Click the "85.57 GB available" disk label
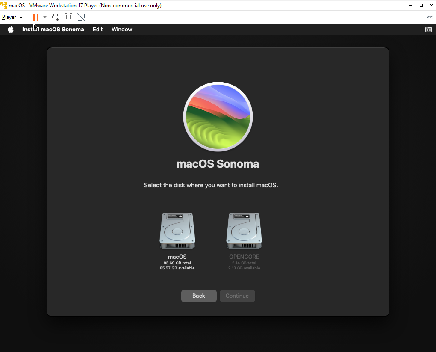Image resolution: width=436 pixels, height=352 pixels. [x=177, y=268]
